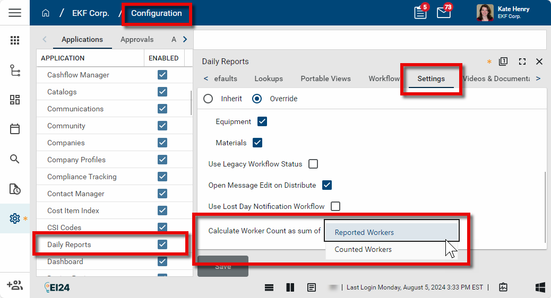Open the hamburger main menu
The width and height of the screenshot is (551, 298).
[15, 13]
